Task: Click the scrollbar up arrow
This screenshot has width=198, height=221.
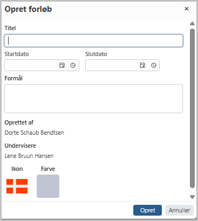Action: (192, 23)
